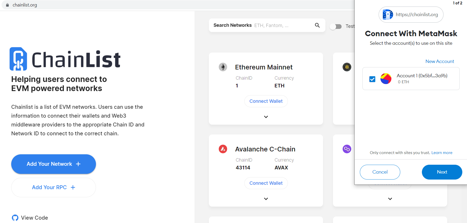Click the chainlist site icon in MetaMask popup
The image size is (467, 223).
[x=388, y=15]
